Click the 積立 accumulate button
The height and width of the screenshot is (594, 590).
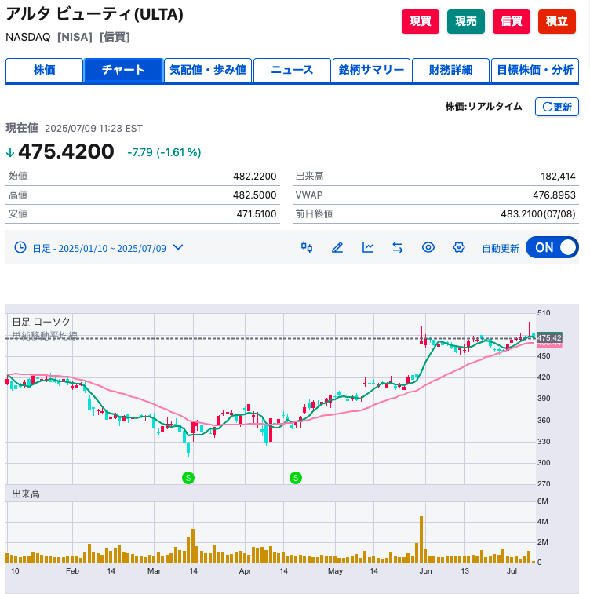(x=557, y=21)
